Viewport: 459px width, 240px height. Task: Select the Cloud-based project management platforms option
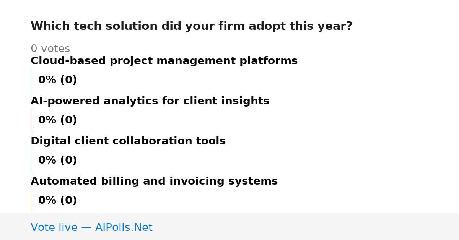point(164,61)
